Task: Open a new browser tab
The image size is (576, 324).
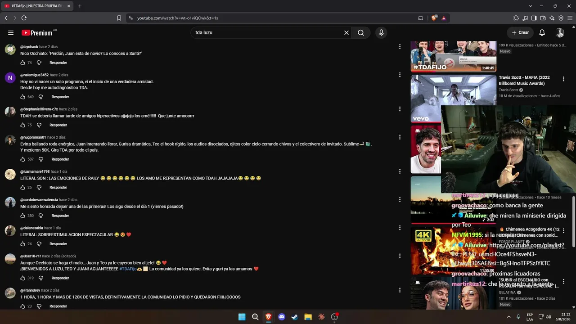Action: (80, 6)
